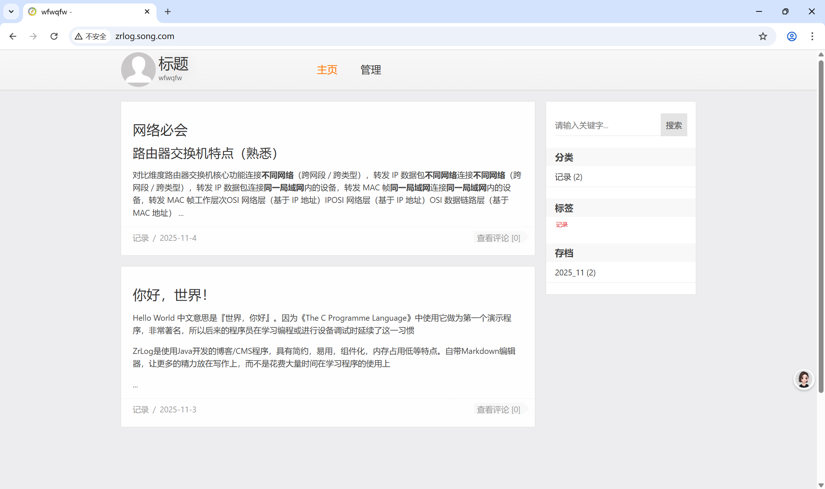This screenshot has width=825, height=489.
Task: Open the 管理 navigation item
Action: pyautogui.click(x=371, y=70)
